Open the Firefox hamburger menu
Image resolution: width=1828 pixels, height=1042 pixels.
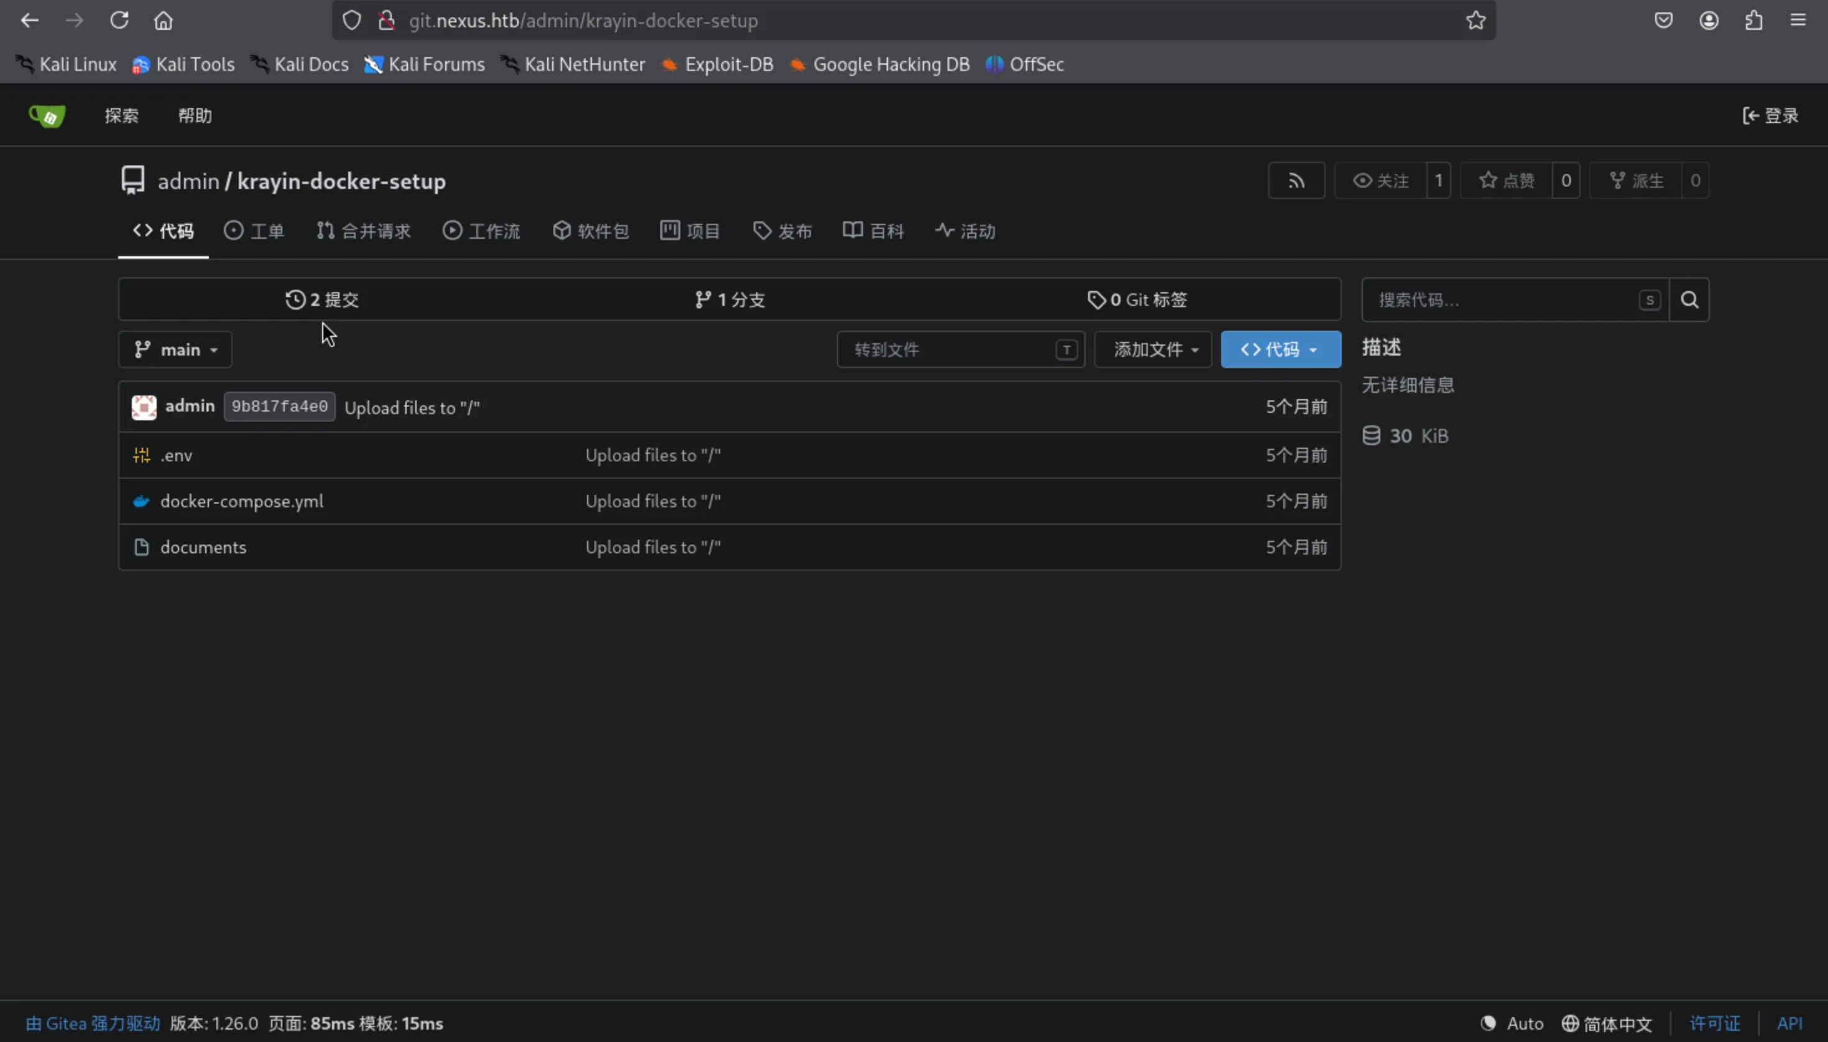coord(1798,20)
